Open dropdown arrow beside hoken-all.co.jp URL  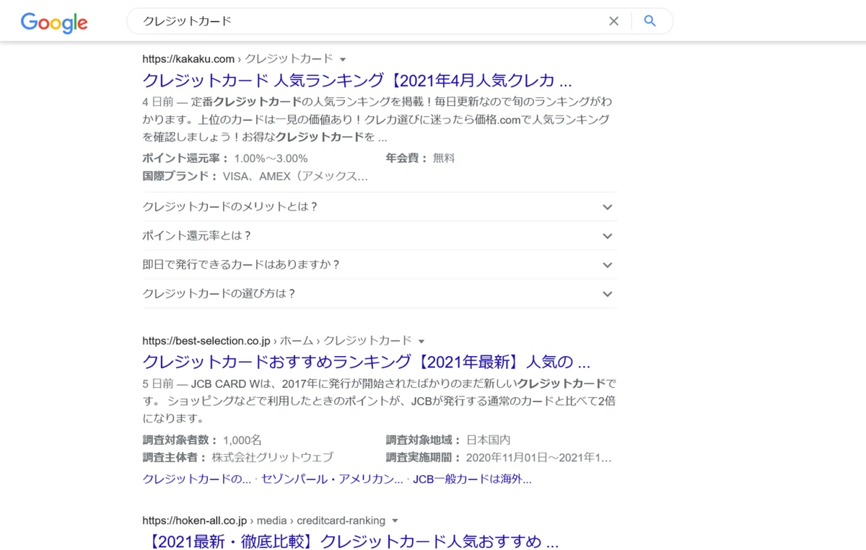(395, 521)
